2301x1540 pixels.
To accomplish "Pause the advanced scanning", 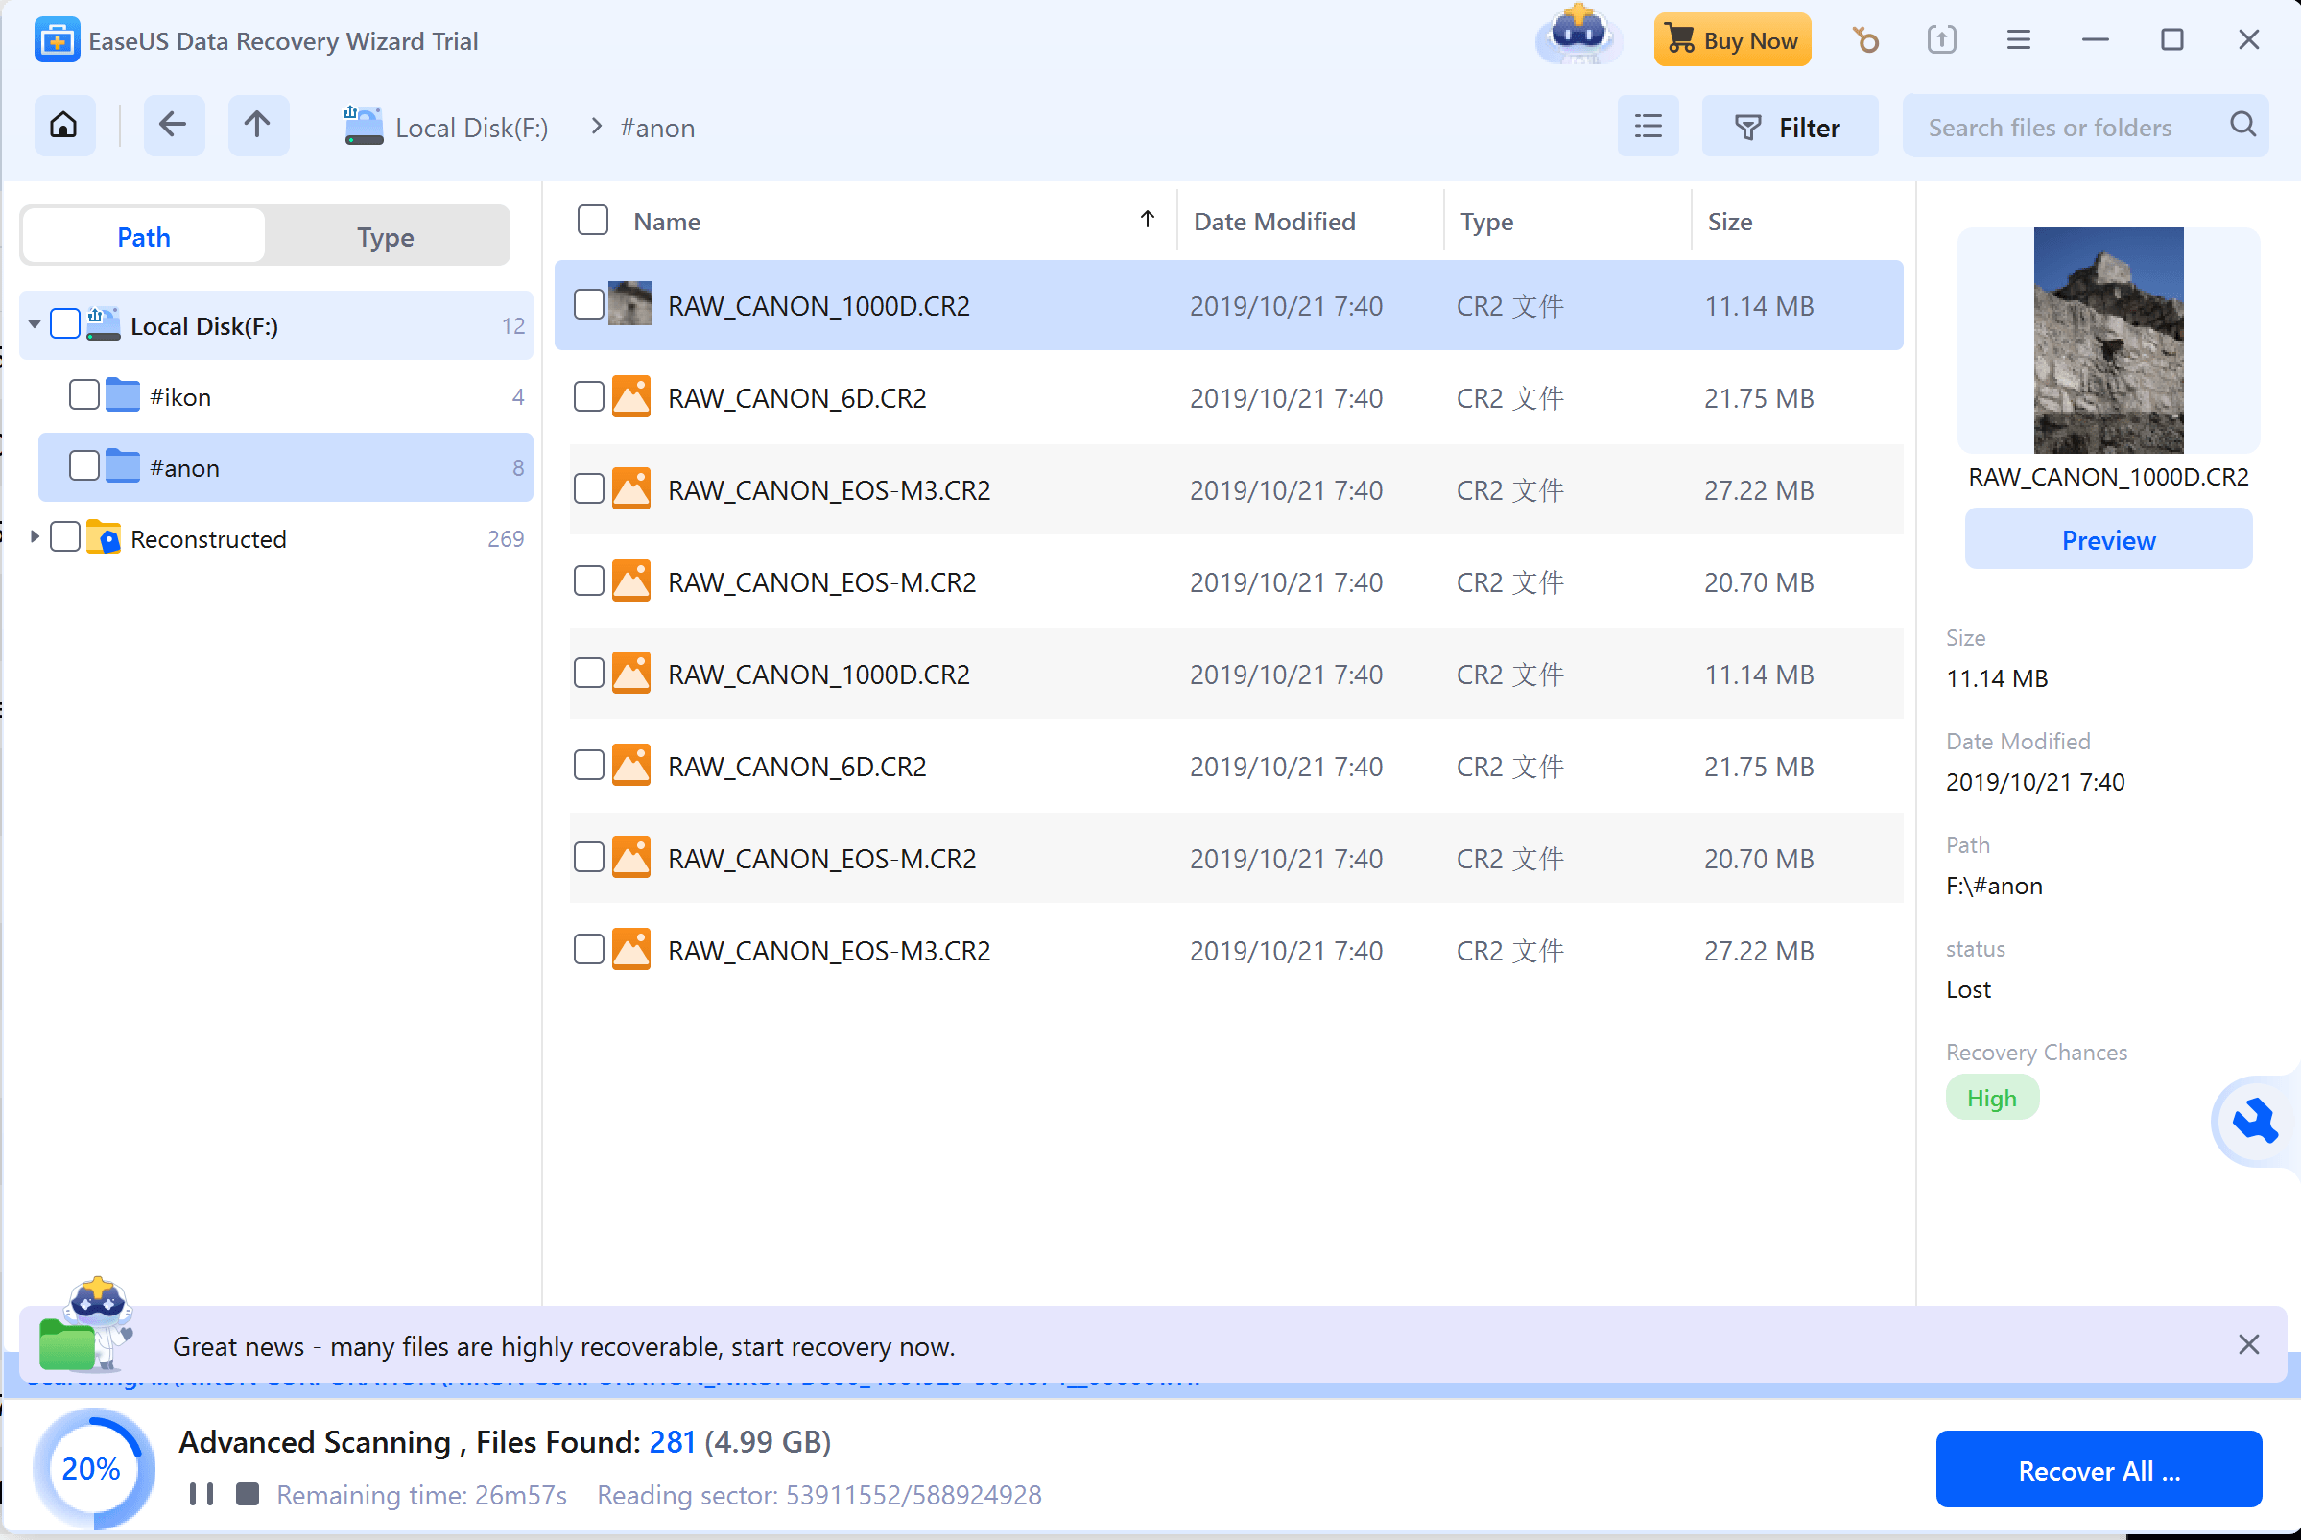I will [x=202, y=1494].
